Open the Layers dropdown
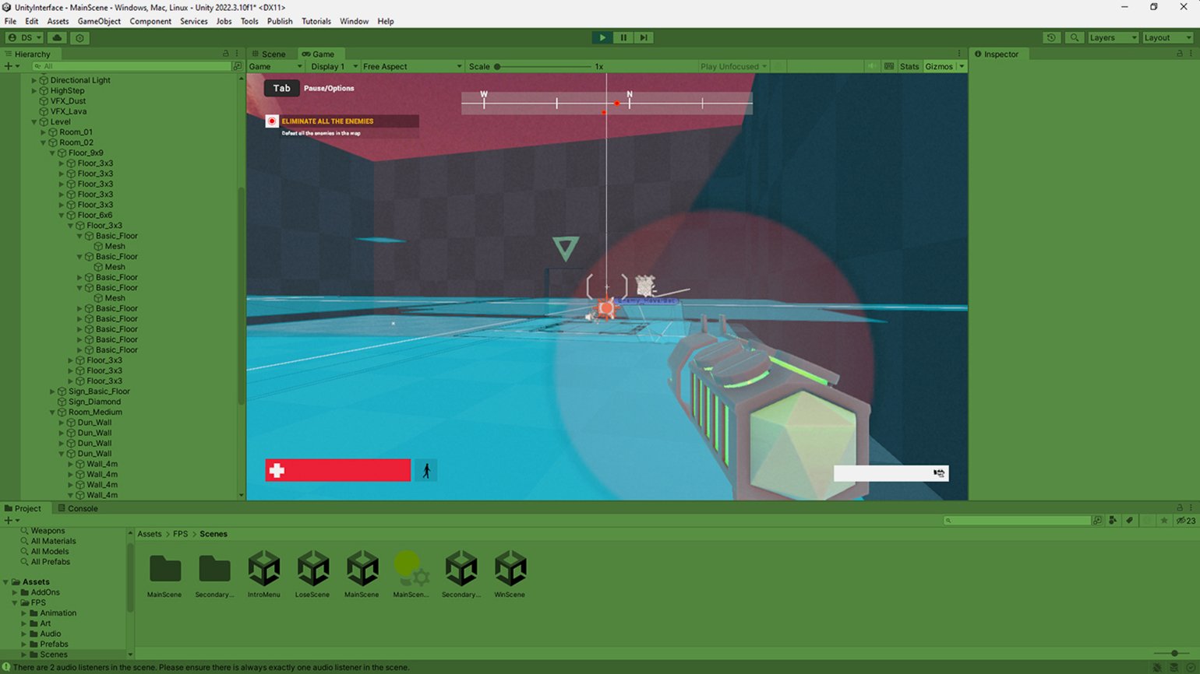Viewport: 1200px width, 674px height. click(x=1112, y=37)
